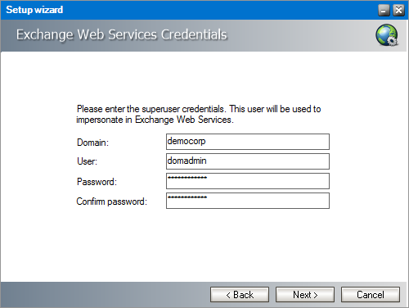Viewport: 409px width, 308px height.
Task: Click the globe with gear wizard icon
Action: point(387,35)
